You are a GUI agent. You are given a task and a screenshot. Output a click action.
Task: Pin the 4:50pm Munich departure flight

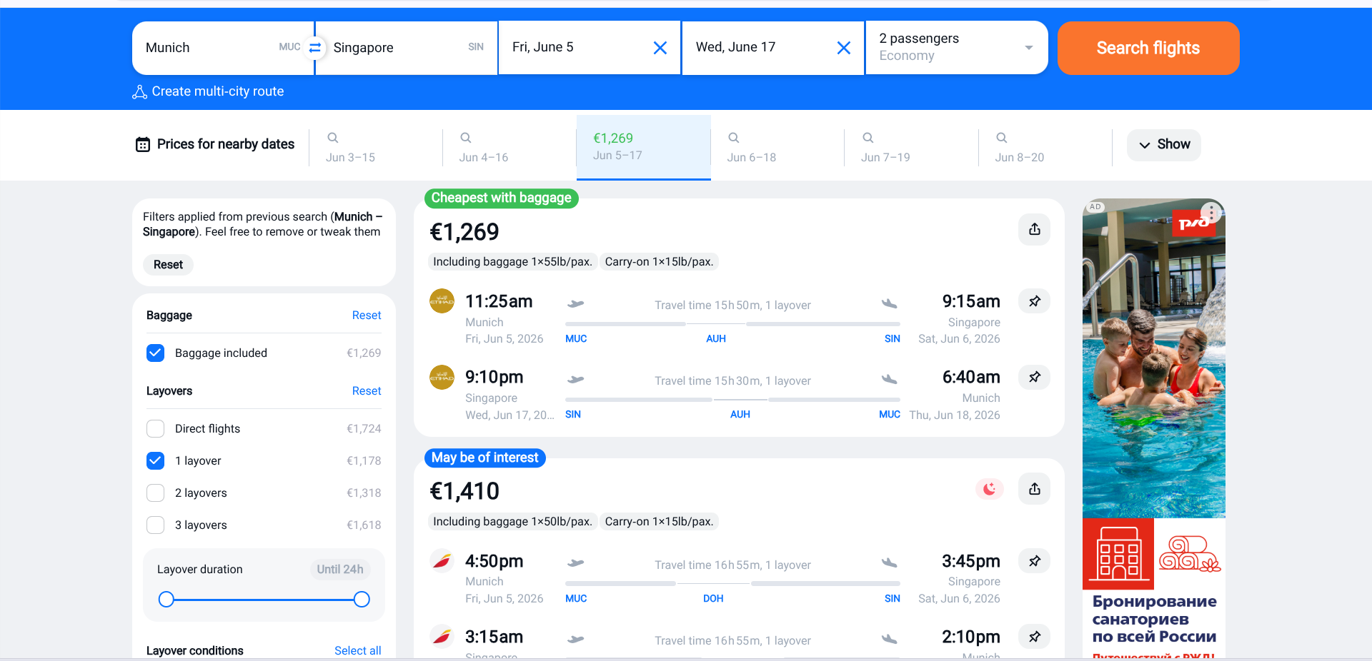1034,561
